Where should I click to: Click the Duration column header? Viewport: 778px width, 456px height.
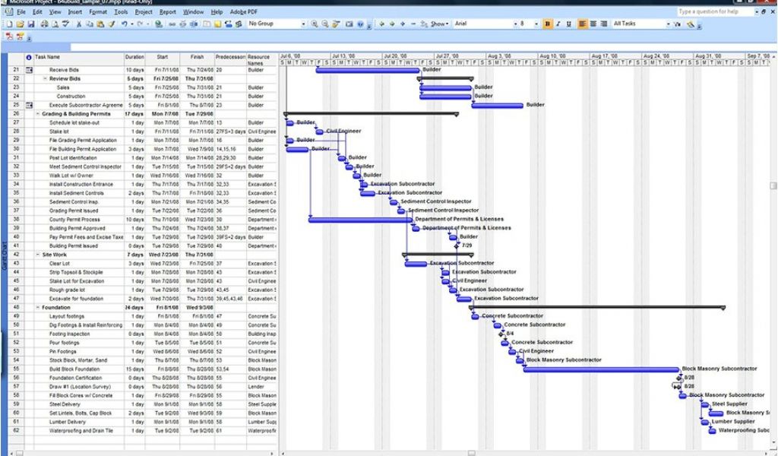(x=134, y=59)
